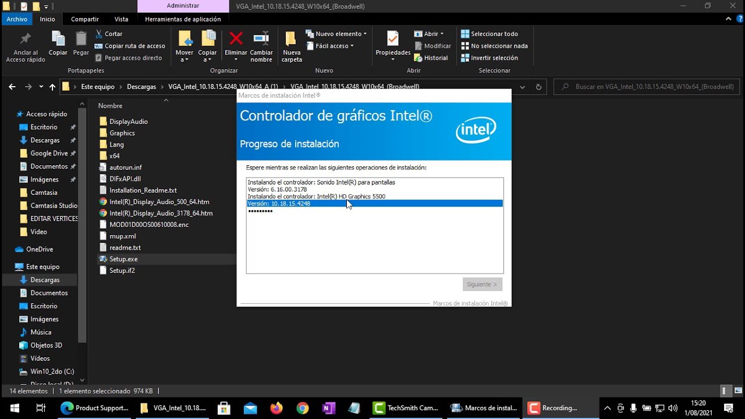Click Cortar scissors icon
Screen dimensions: 745x419
pyautogui.click(x=99, y=34)
